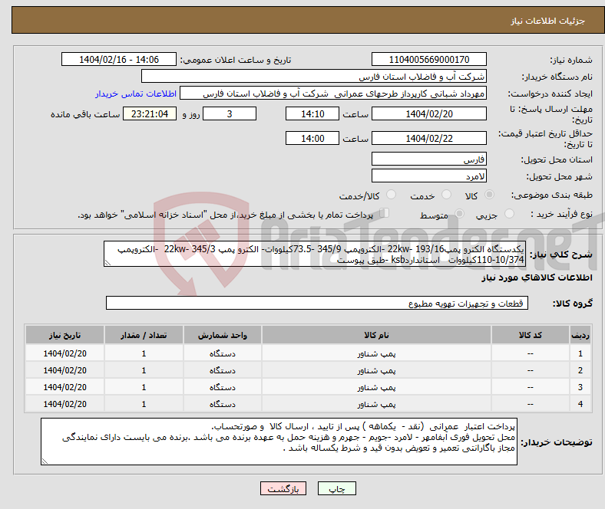Click the announcement date field 1404/02/16 - 14:06
This screenshot has height=509, width=605.
coord(119,59)
